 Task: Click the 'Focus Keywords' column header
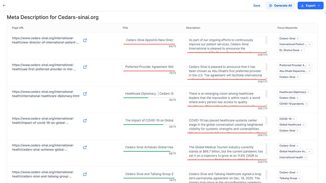tap(287, 28)
